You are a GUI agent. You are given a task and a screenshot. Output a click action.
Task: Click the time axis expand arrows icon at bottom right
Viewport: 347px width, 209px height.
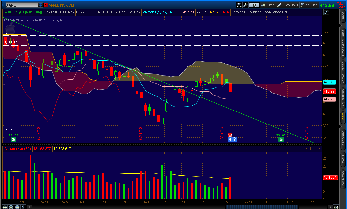tap(336, 207)
